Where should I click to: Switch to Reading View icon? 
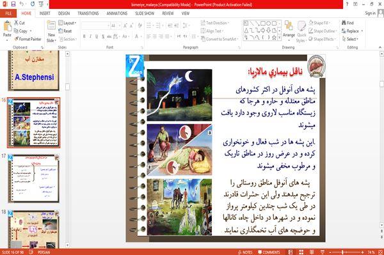point(312,252)
